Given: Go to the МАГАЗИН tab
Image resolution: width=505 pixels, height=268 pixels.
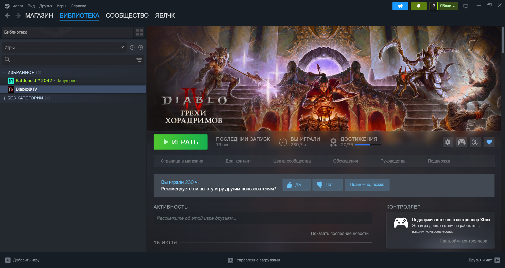Looking at the screenshot, I should (39, 16).
